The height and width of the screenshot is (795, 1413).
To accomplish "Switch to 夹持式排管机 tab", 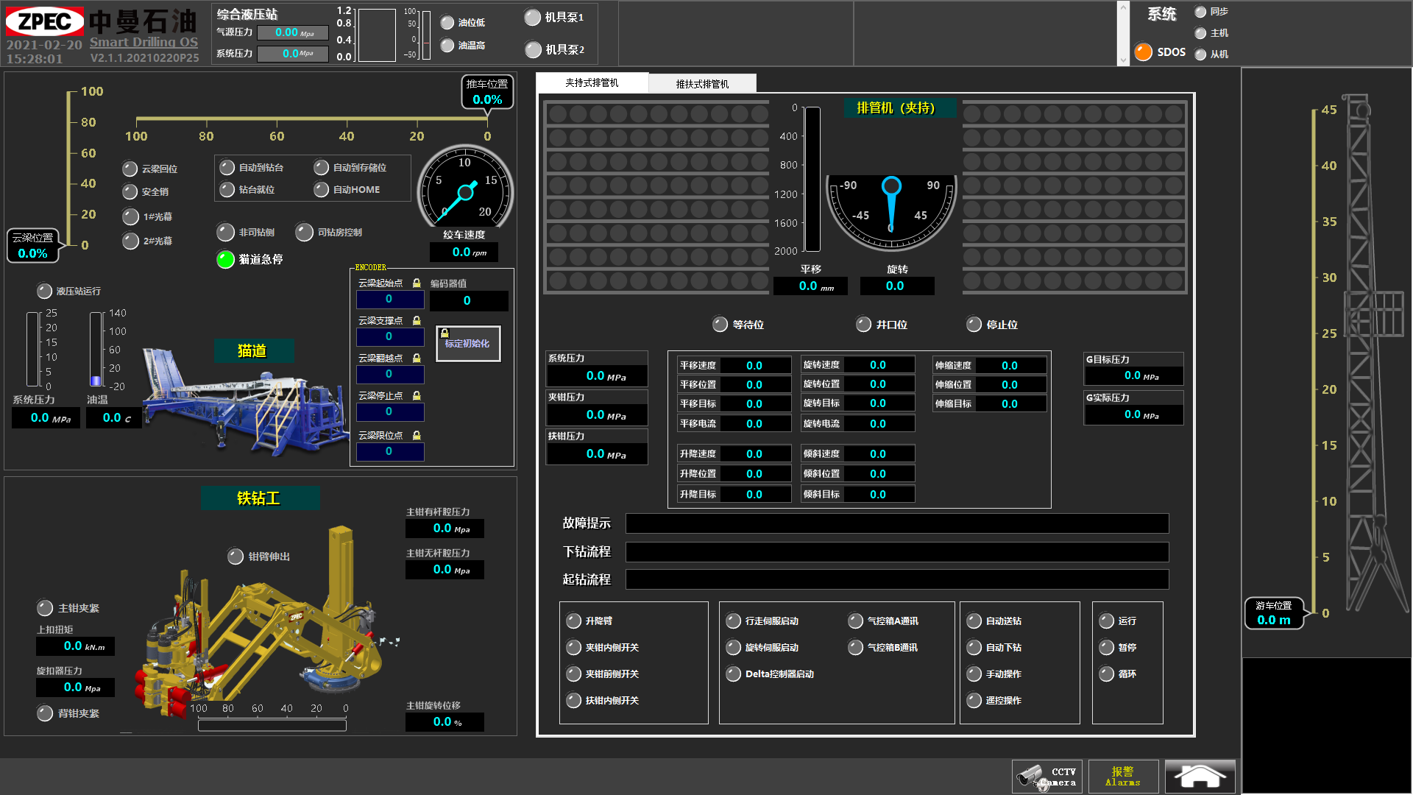I will [592, 83].
